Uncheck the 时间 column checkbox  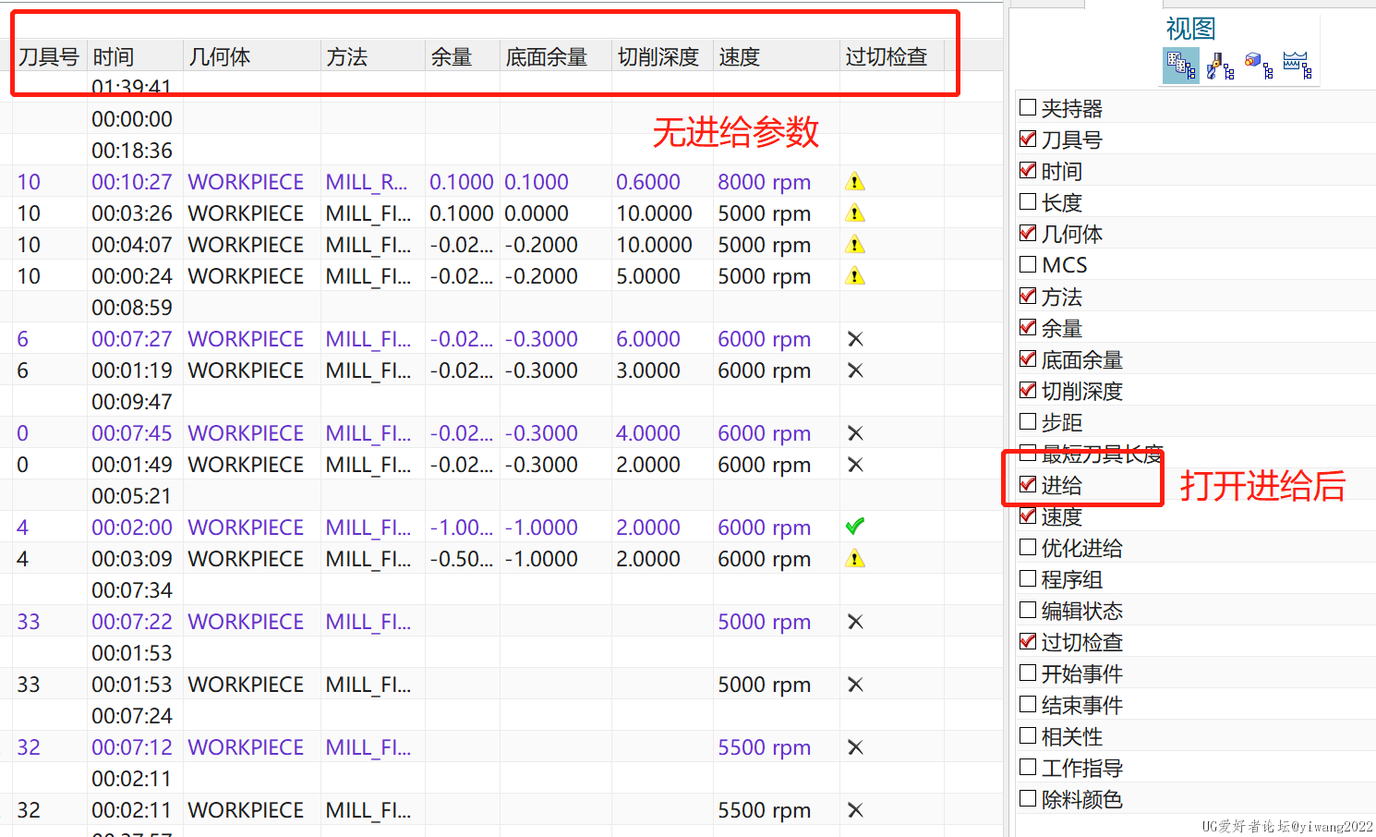(x=1027, y=170)
